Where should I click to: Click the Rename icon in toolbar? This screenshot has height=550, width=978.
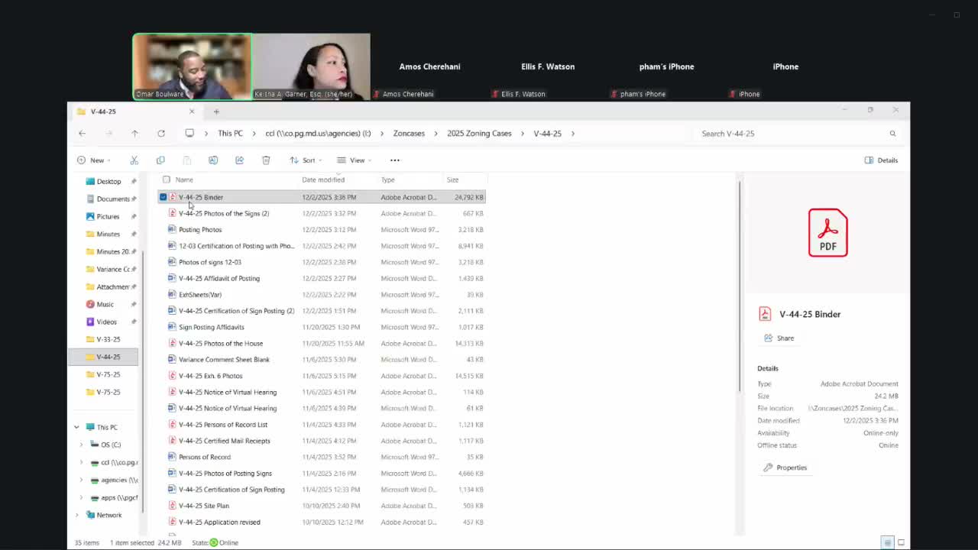click(x=213, y=160)
